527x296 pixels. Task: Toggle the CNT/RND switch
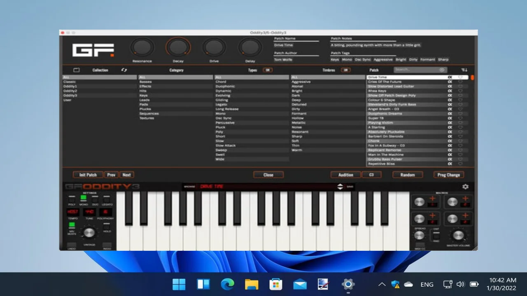coord(436,236)
